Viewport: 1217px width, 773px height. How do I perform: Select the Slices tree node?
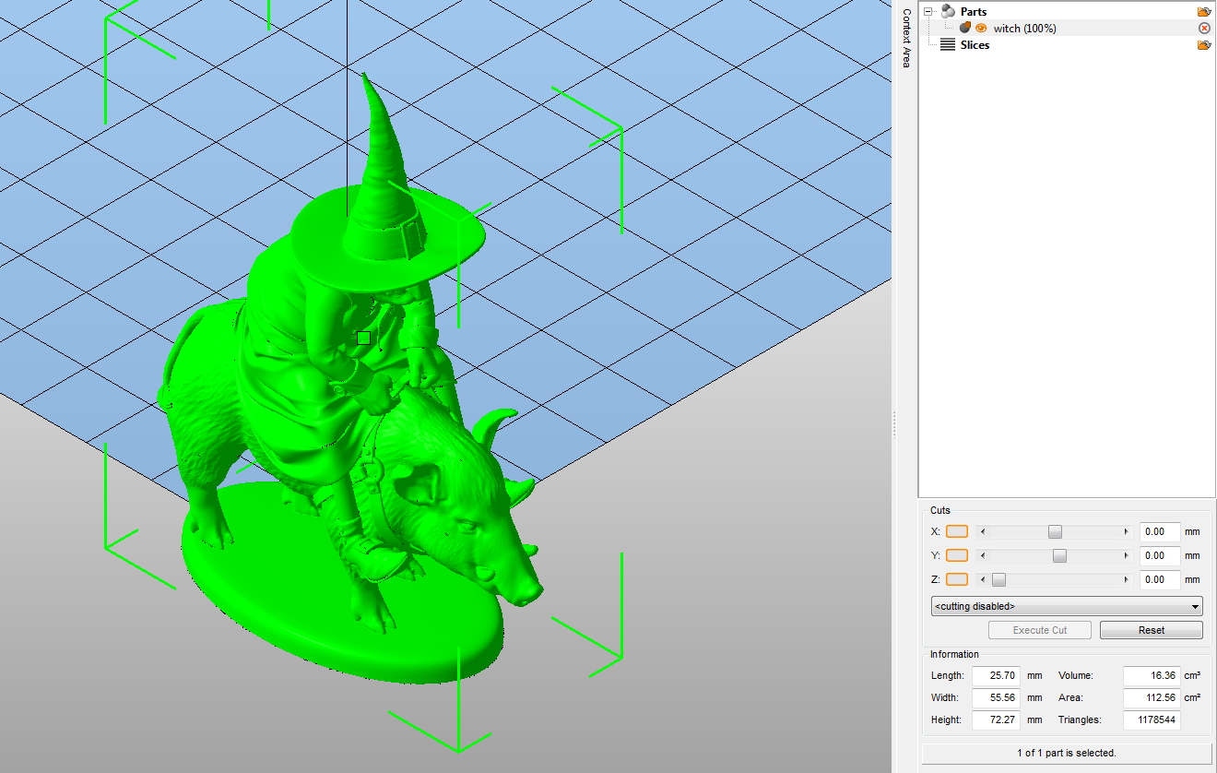pos(975,45)
